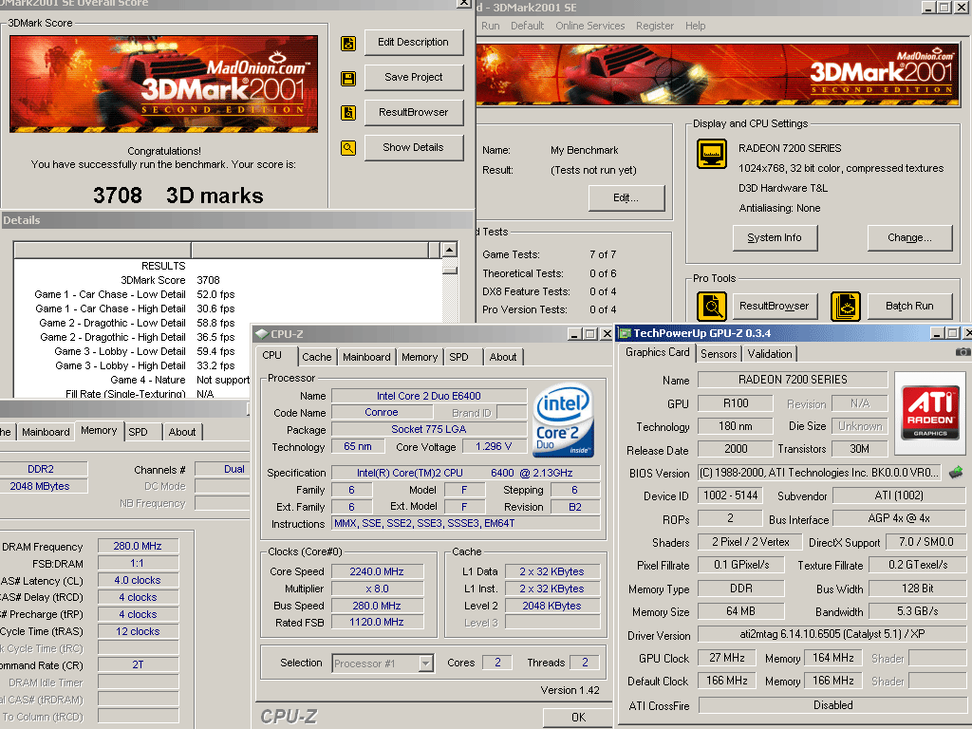Viewport: 972px width, 729px height.
Task: Click the ATI CrossFire Disabled field
Action: [x=832, y=705]
